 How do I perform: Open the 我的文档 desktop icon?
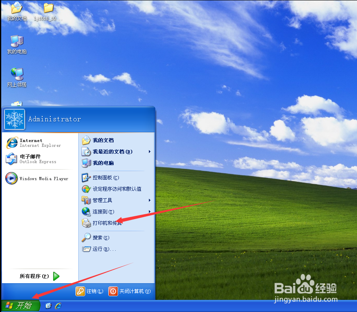(17, 11)
